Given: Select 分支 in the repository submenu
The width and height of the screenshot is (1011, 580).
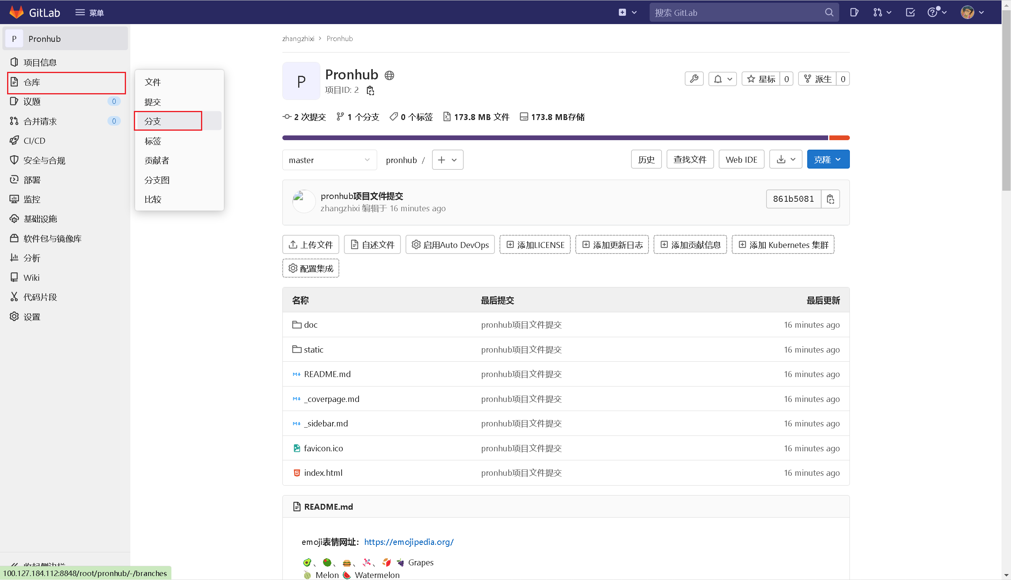Looking at the screenshot, I should point(153,121).
